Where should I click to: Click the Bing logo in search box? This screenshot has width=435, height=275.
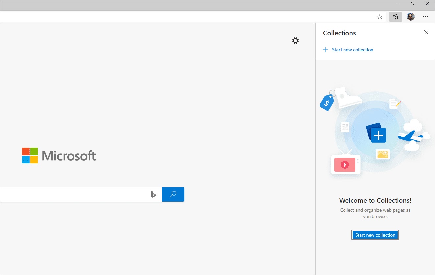(154, 194)
